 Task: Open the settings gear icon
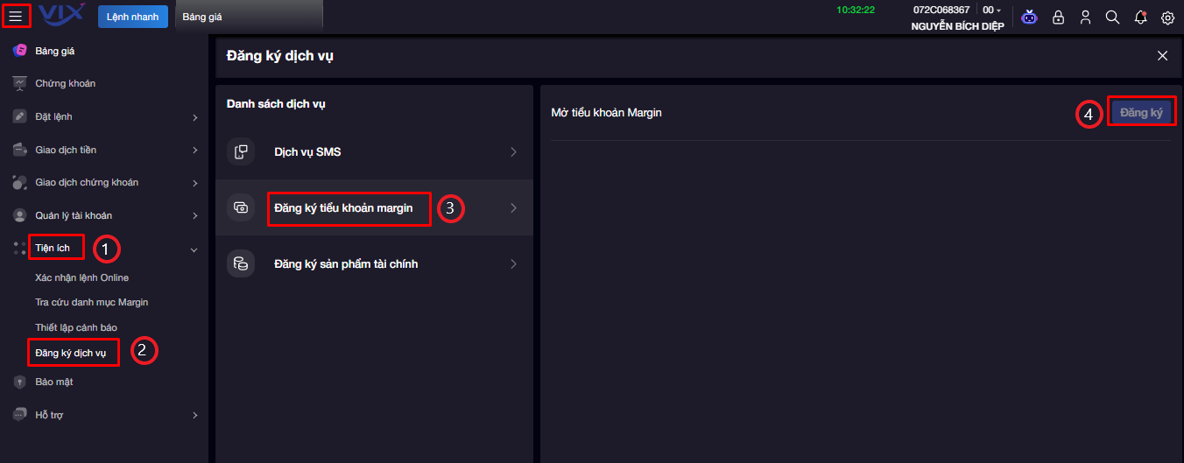point(1167,18)
